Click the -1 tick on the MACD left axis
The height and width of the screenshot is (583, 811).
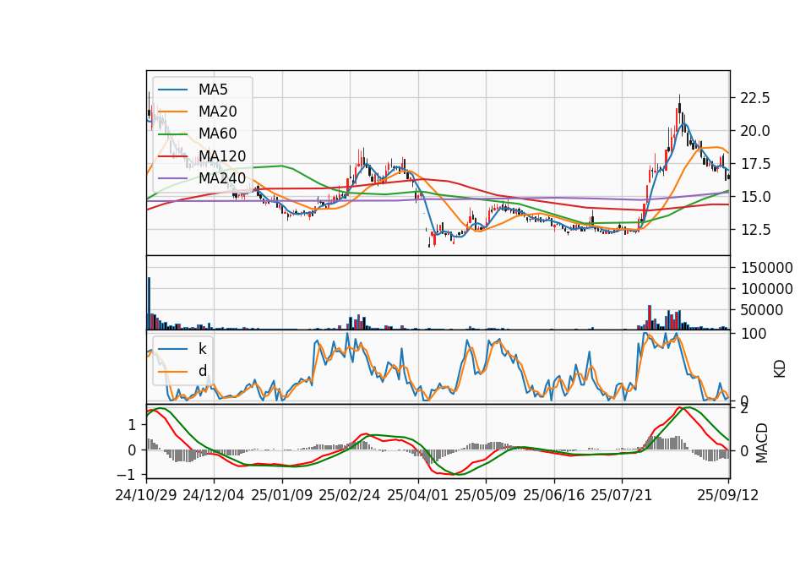126,474
